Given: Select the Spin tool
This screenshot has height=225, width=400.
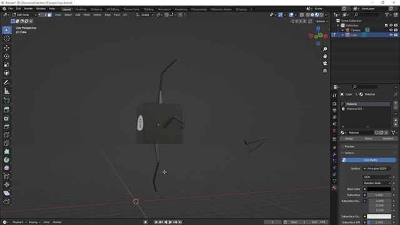Looking at the screenshot, I should point(7,160).
